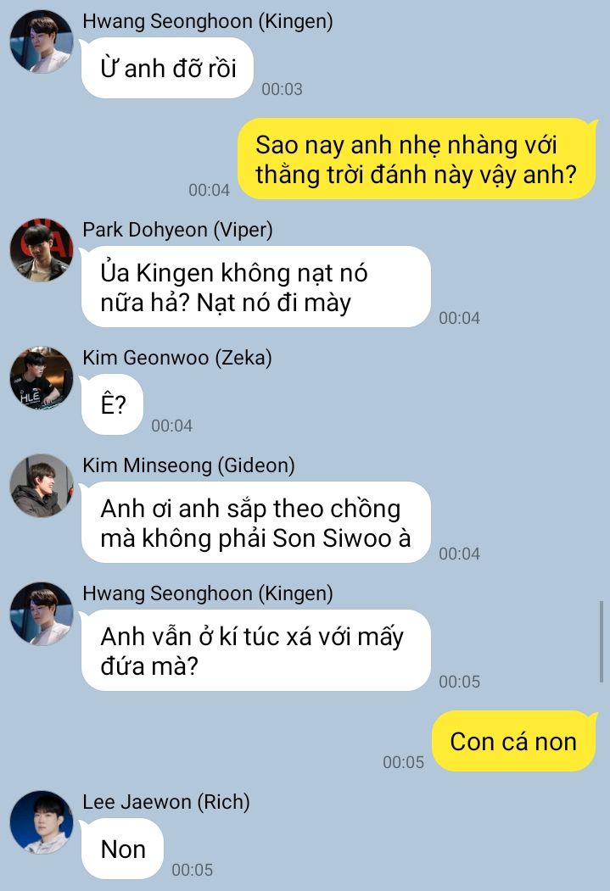Tap Rich's "Non" message bubble

point(123,849)
